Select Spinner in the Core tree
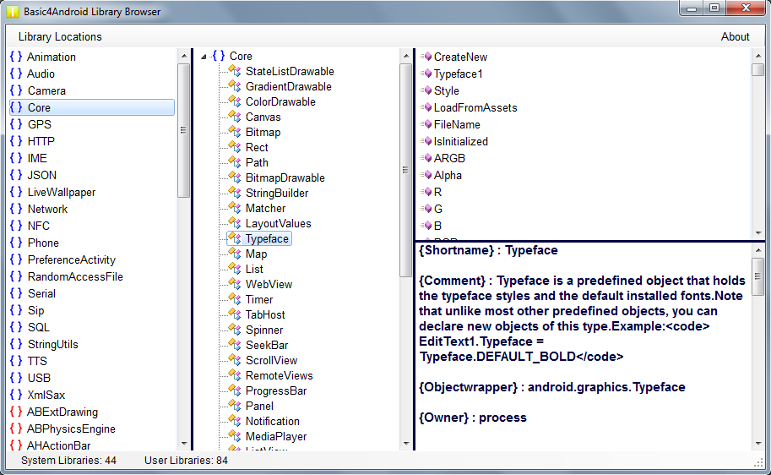The height and width of the screenshot is (475, 771). coord(264,330)
